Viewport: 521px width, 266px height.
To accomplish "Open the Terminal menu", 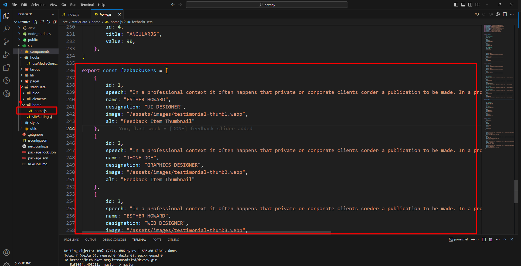I will [87, 5].
